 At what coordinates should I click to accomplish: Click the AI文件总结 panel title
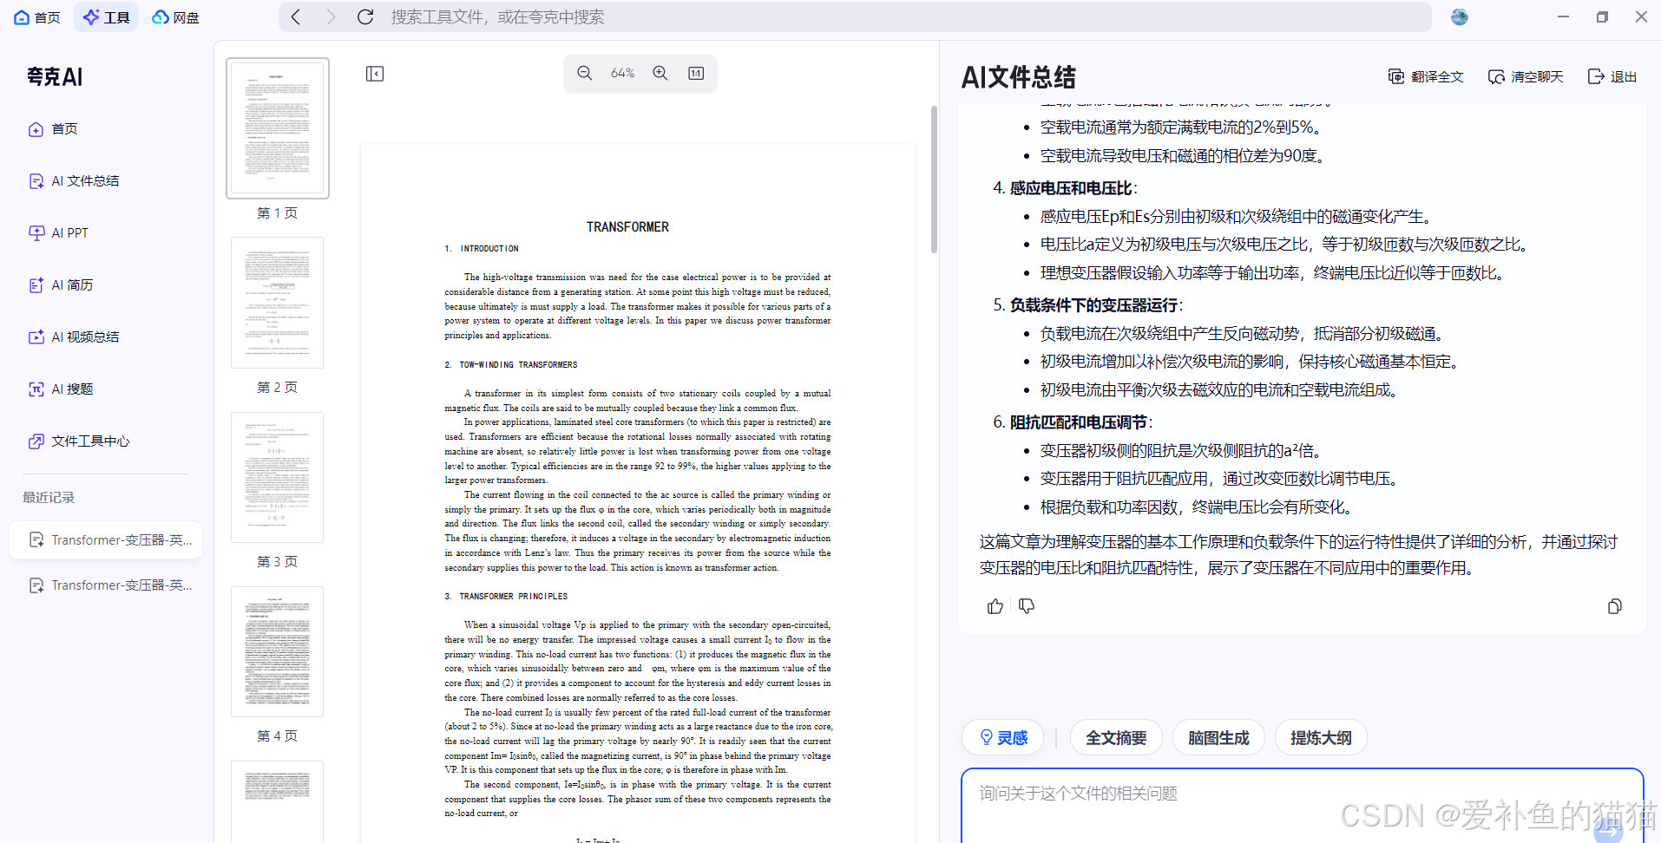point(1018,77)
